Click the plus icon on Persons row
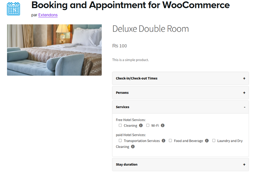 click(x=244, y=93)
